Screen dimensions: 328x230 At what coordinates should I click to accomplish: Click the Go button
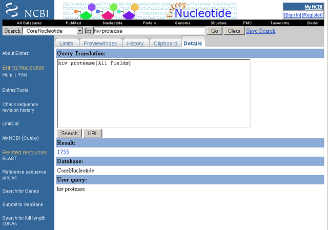click(214, 31)
